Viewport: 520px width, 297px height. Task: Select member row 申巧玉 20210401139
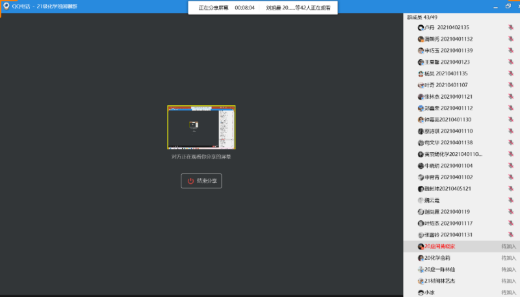461,51
